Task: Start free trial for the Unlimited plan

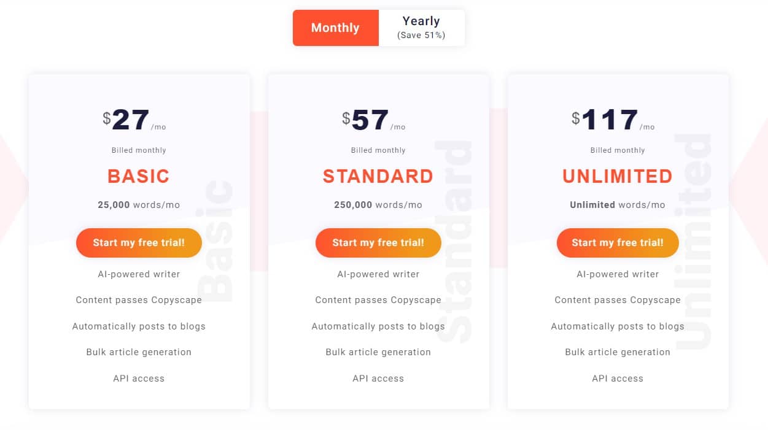Action: coord(618,243)
